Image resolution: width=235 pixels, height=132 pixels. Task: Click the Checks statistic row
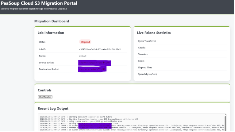[x=182, y=48]
